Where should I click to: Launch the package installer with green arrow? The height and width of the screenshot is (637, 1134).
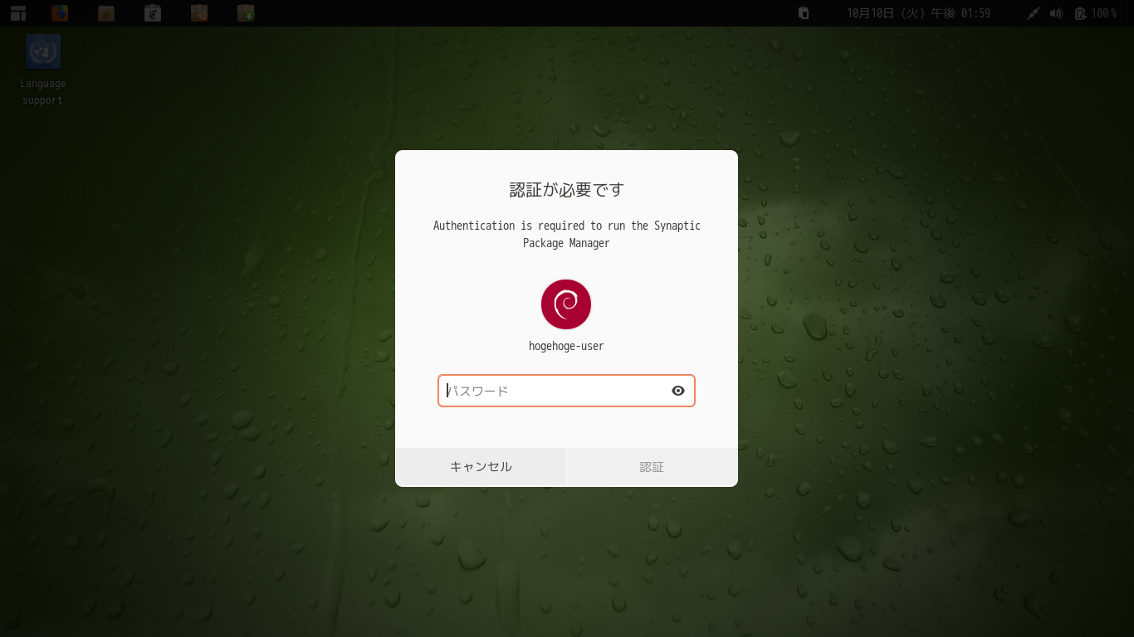pos(246,12)
